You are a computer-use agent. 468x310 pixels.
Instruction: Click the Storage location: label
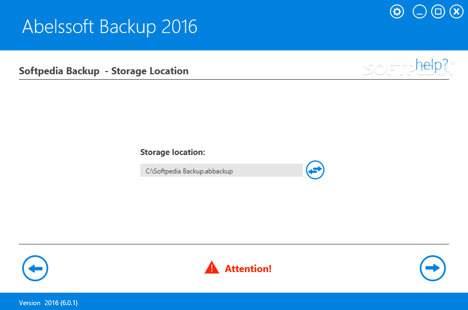click(x=172, y=152)
